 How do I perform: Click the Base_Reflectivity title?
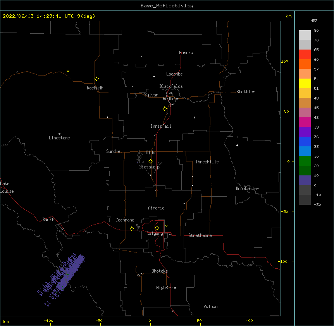click(x=167, y=6)
